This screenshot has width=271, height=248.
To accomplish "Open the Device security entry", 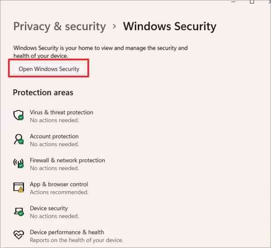I will [x=49, y=208].
